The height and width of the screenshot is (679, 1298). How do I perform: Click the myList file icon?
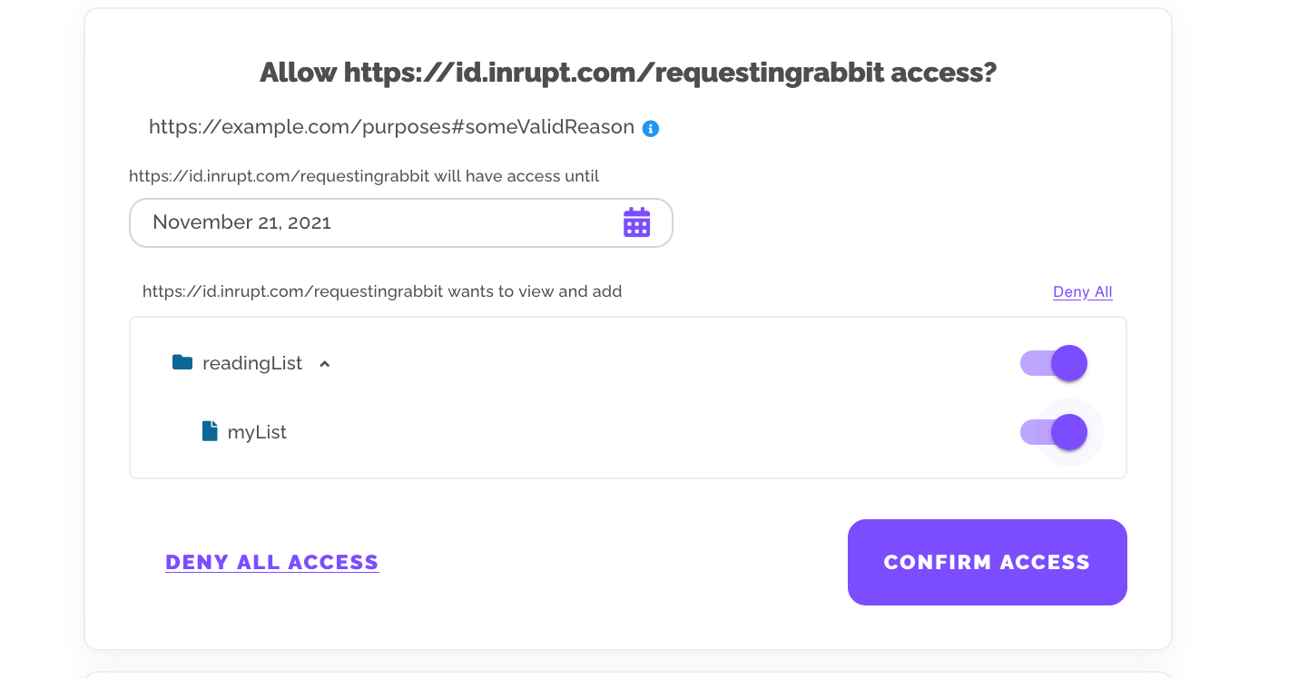click(x=210, y=431)
